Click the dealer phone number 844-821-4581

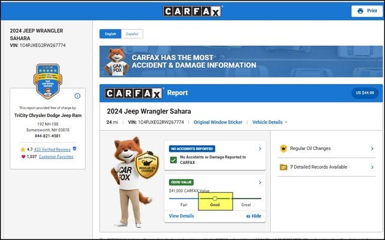48,136
